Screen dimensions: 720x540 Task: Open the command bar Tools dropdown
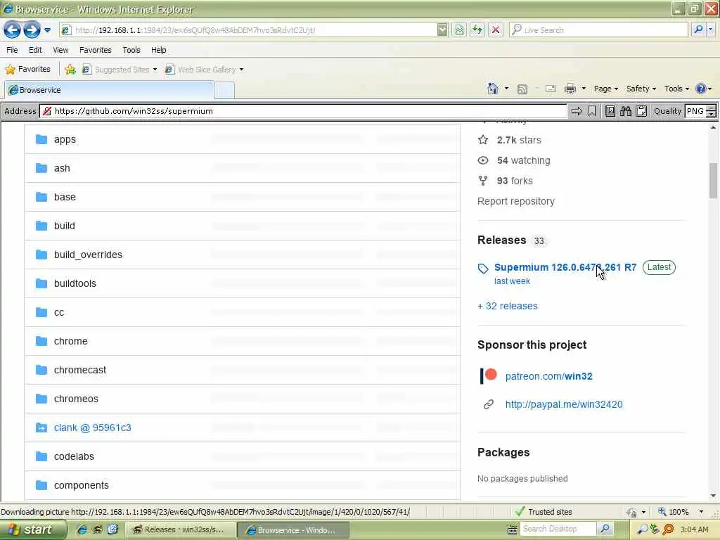coord(676,89)
